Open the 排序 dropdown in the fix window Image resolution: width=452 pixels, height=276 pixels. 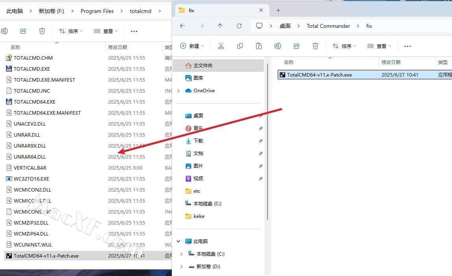pos(344,46)
